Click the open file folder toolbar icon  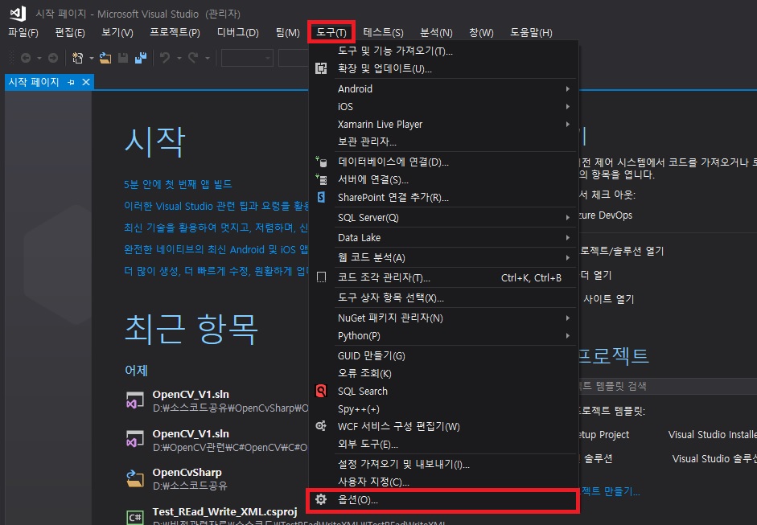pyautogui.click(x=105, y=58)
